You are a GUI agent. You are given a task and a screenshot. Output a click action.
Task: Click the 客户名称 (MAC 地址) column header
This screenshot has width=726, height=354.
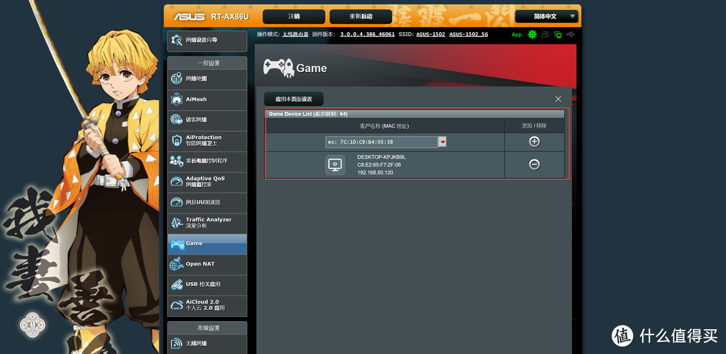pyautogui.click(x=385, y=126)
